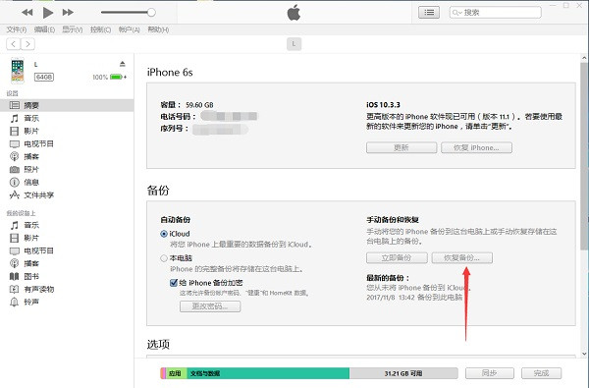Click the volume slider knob
The width and height of the screenshot is (589, 388).
151,13
